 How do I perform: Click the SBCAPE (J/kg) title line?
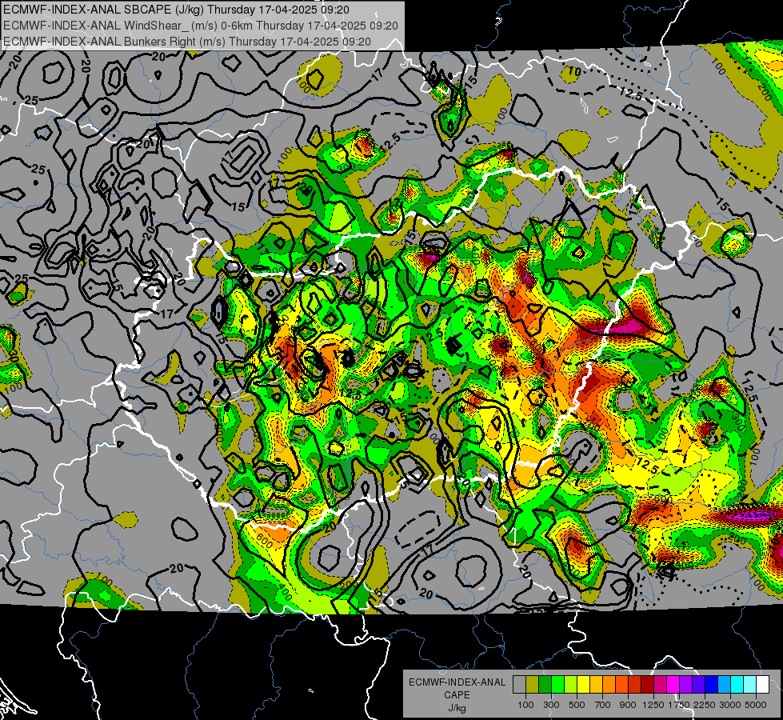(x=176, y=10)
